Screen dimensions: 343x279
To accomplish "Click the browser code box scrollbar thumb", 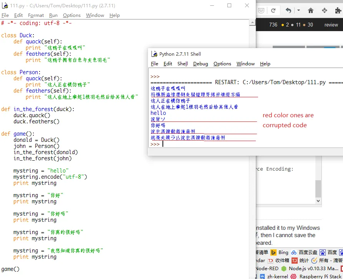I will [318, 189].
